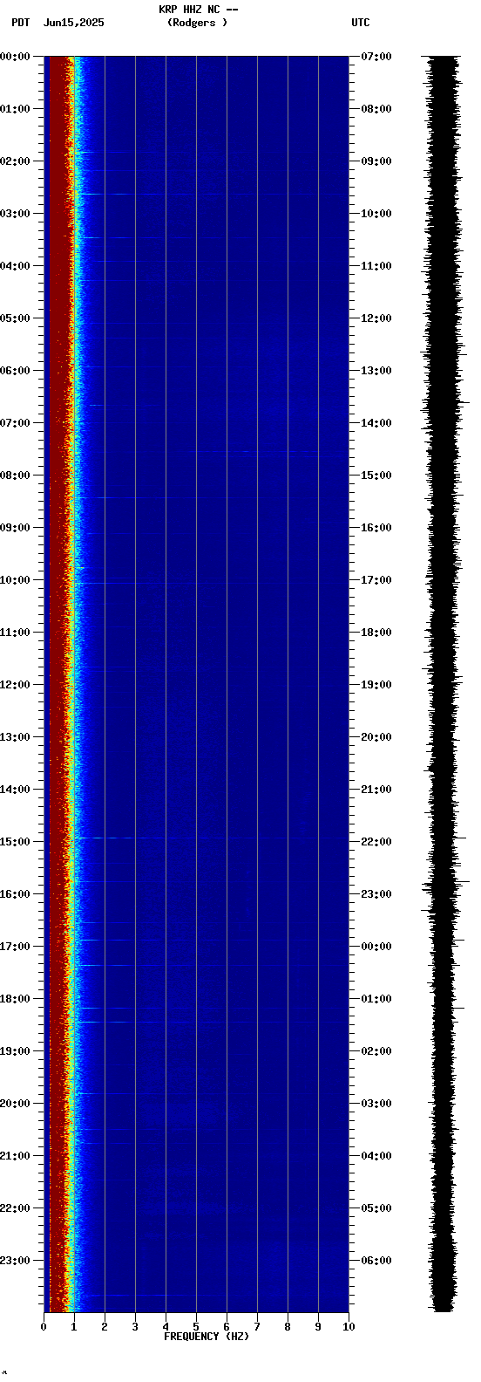Click the UTC '13:00' time tick
Screen dimensions: 481x1382
(x=376, y=371)
